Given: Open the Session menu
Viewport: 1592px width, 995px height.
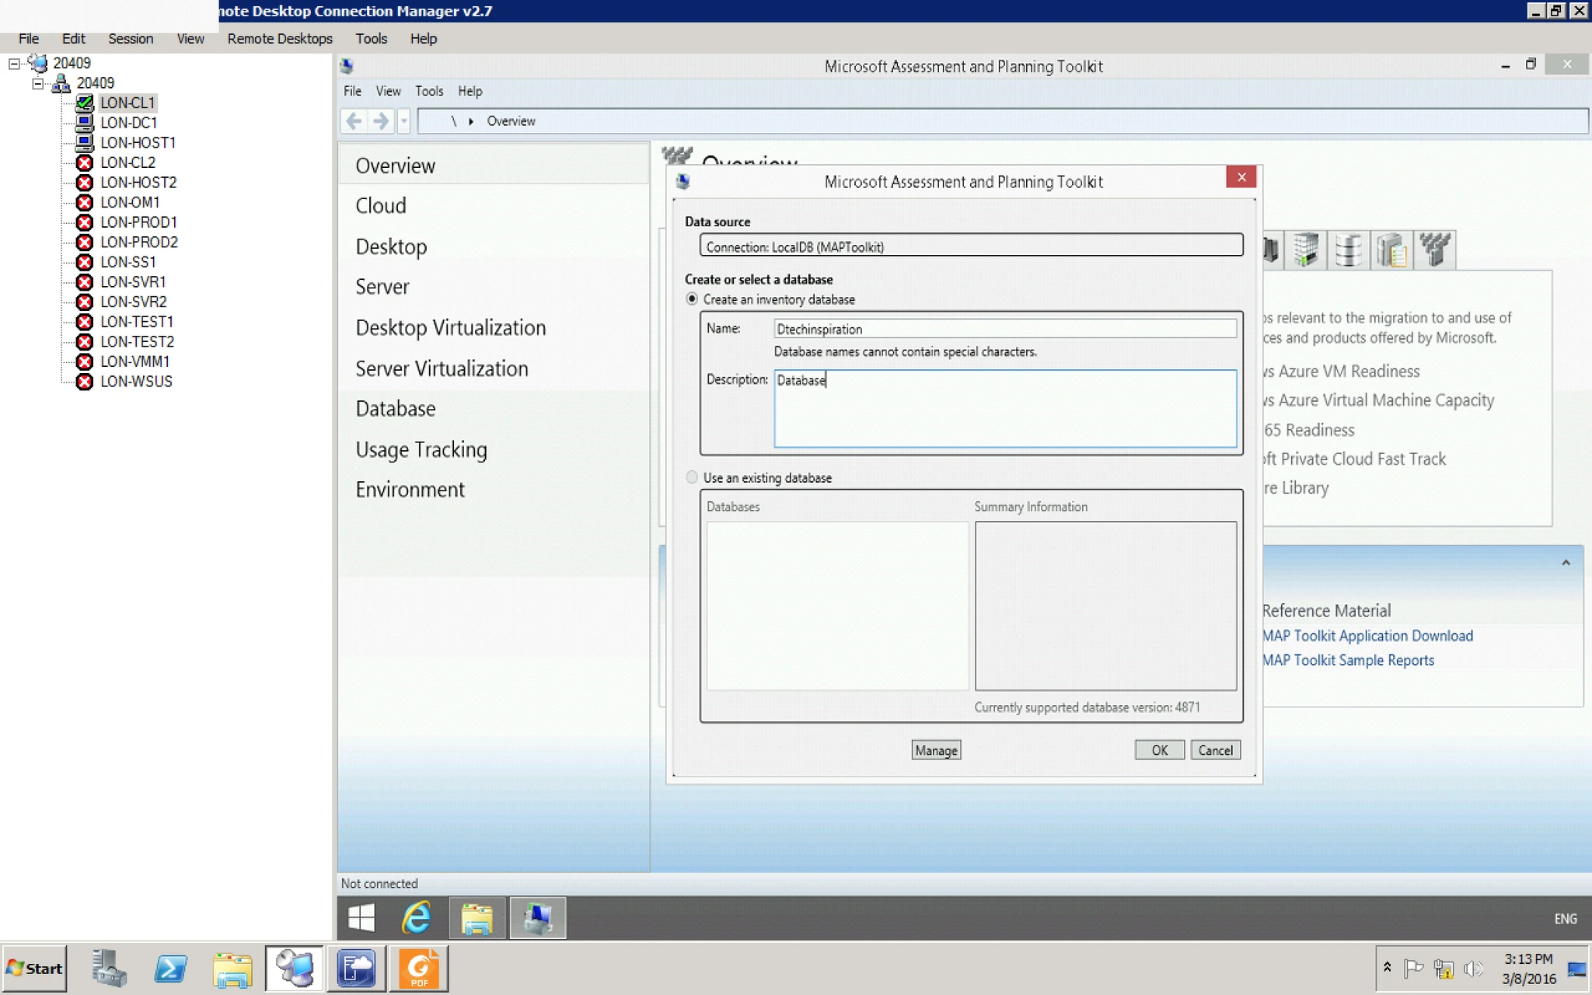Looking at the screenshot, I should tap(131, 39).
